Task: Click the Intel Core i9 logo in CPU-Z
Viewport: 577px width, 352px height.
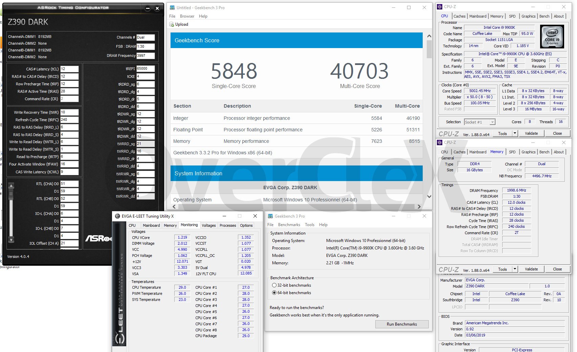Action: coord(552,36)
